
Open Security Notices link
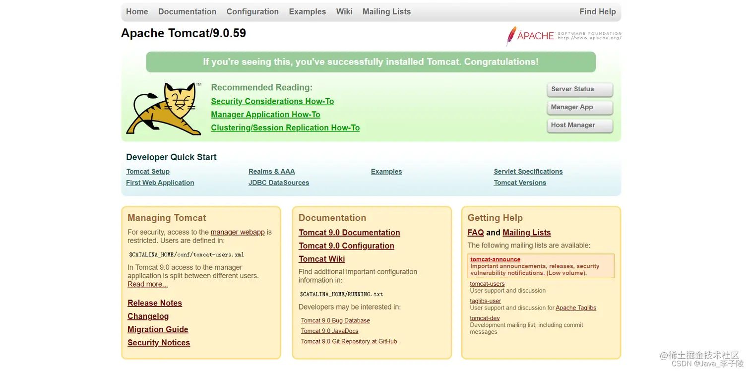click(x=159, y=343)
